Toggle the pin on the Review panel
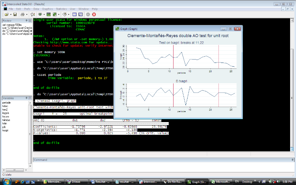The height and width of the screenshot is (185, 296). click(27, 21)
